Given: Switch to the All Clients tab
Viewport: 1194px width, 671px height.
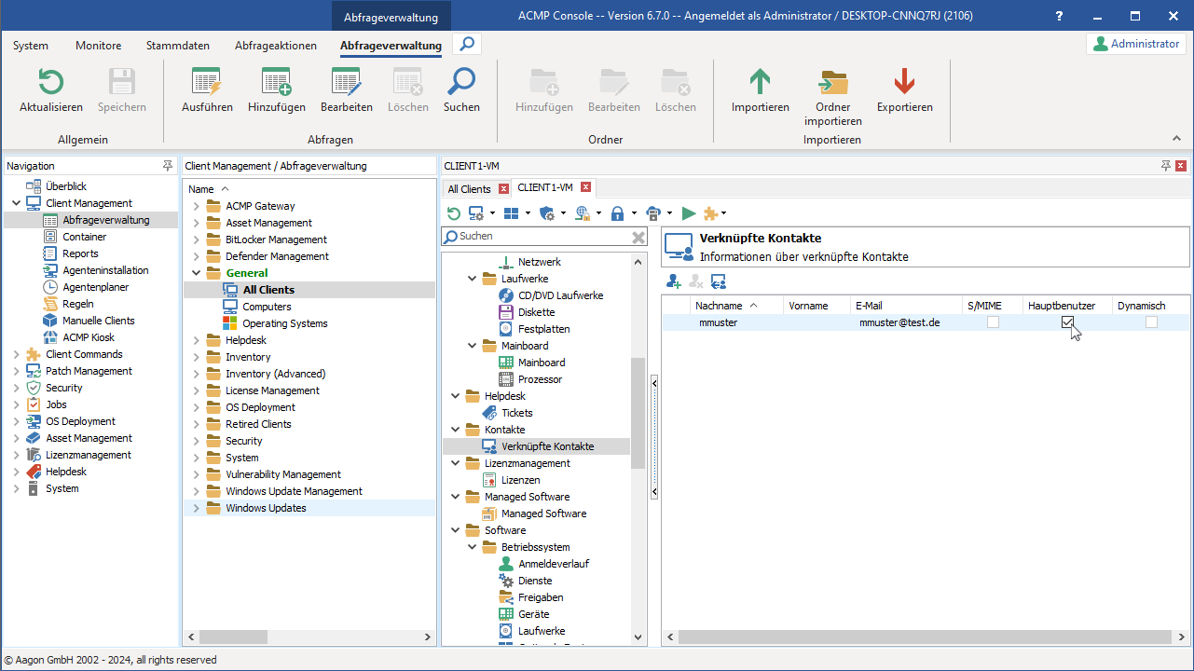Looking at the screenshot, I should pos(469,189).
